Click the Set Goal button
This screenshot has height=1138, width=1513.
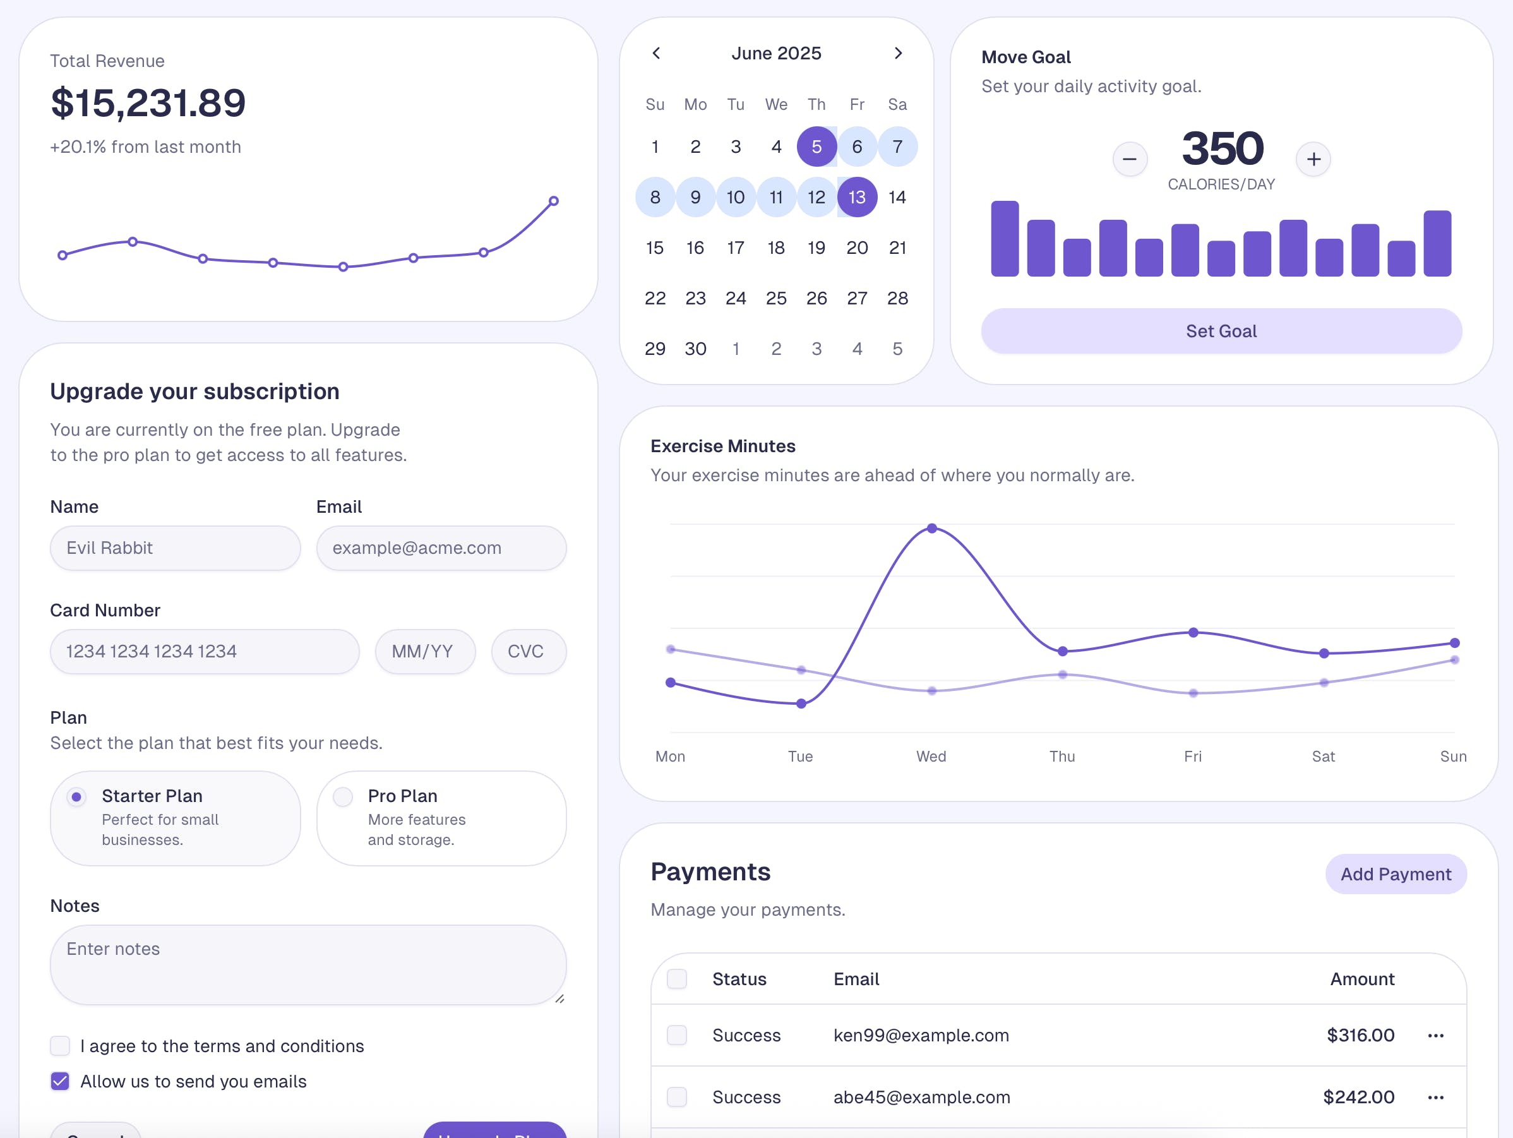(x=1221, y=331)
